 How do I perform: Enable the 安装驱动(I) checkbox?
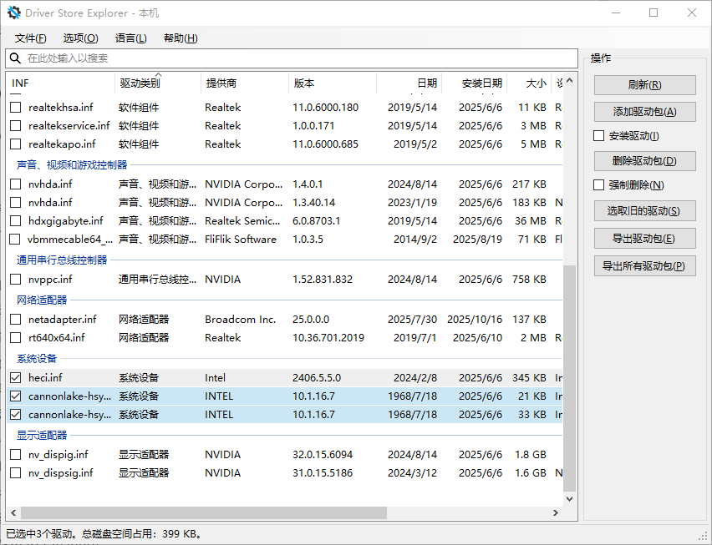(x=598, y=135)
